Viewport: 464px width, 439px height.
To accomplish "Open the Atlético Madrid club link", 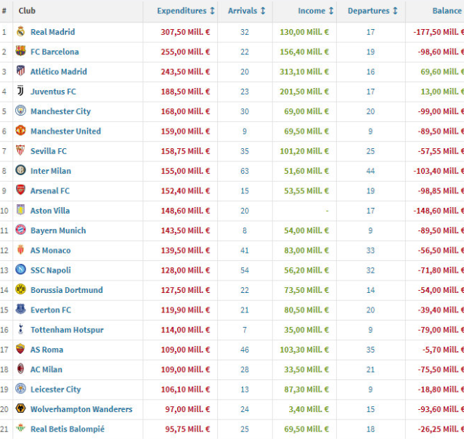I will (59, 71).
